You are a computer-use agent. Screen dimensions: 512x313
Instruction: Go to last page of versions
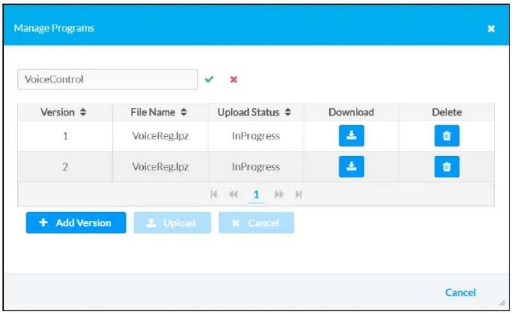(299, 195)
